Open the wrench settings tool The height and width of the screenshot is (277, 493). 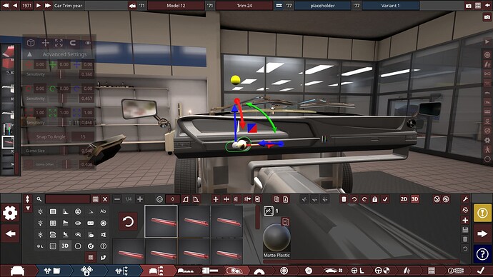tap(465, 198)
